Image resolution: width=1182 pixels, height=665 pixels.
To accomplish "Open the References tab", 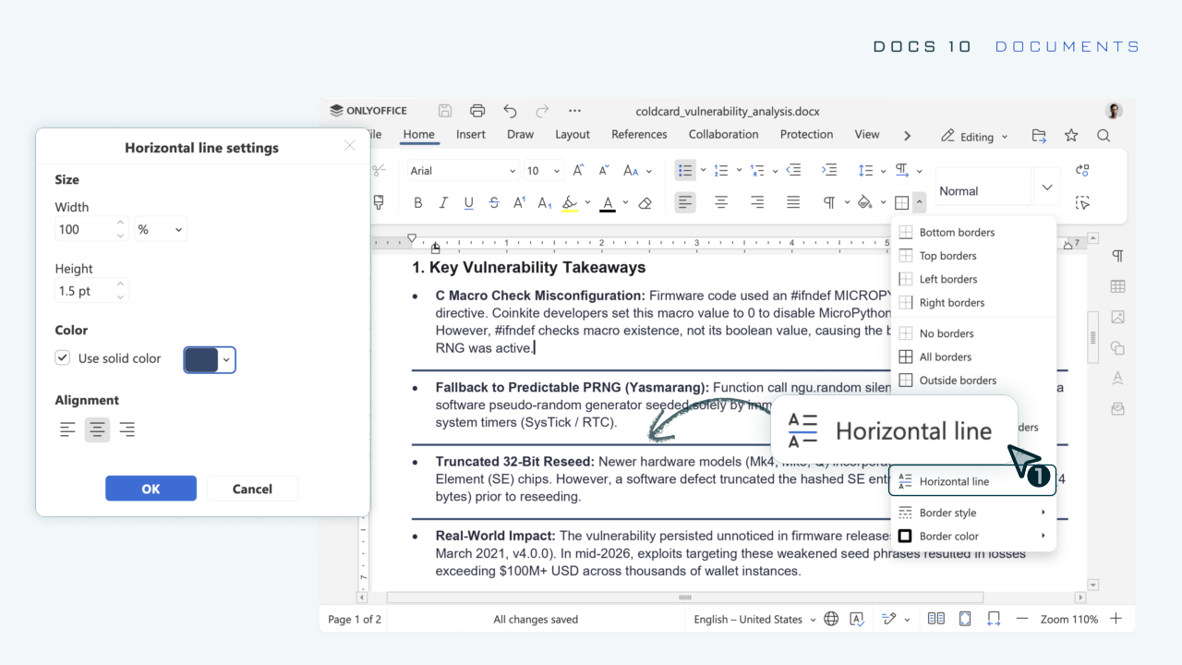I will click(639, 135).
